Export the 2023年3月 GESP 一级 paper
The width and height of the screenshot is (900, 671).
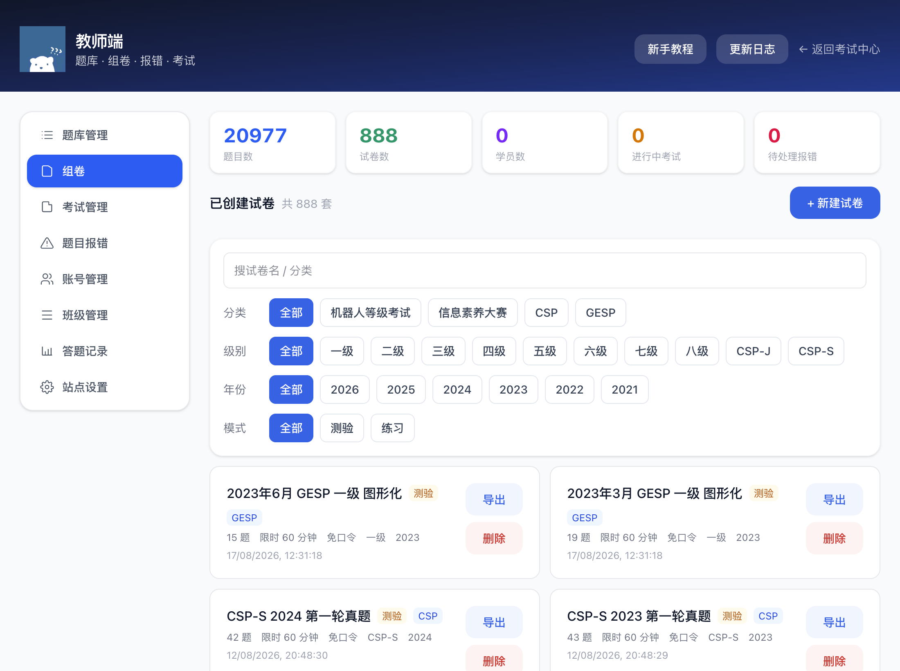[x=835, y=500]
